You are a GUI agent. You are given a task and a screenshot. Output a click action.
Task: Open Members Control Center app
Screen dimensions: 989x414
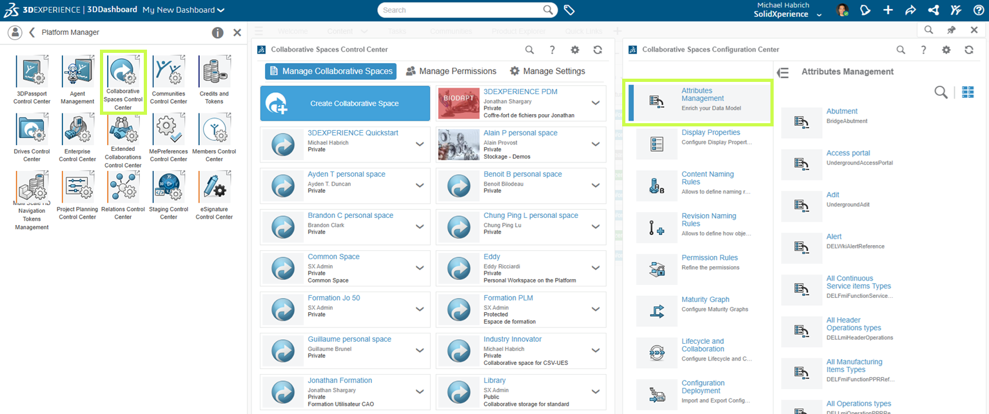click(x=214, y=138)
